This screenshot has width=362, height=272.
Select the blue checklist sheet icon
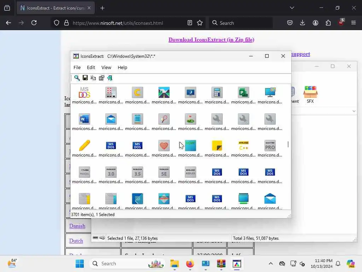coord(138,199)
